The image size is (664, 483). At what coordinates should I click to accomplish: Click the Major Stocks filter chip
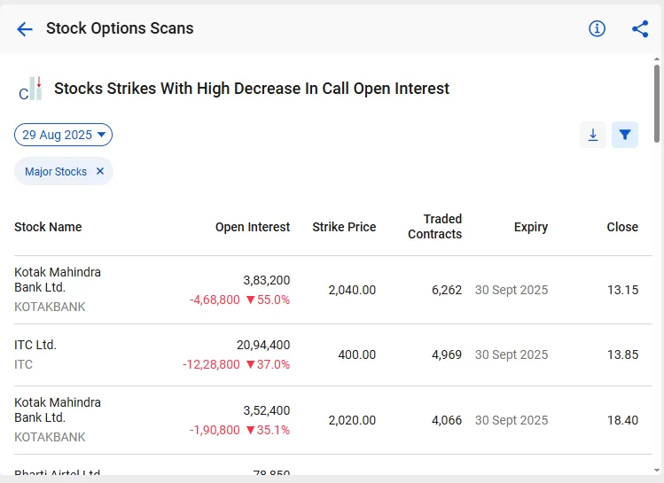click(64, 171)
